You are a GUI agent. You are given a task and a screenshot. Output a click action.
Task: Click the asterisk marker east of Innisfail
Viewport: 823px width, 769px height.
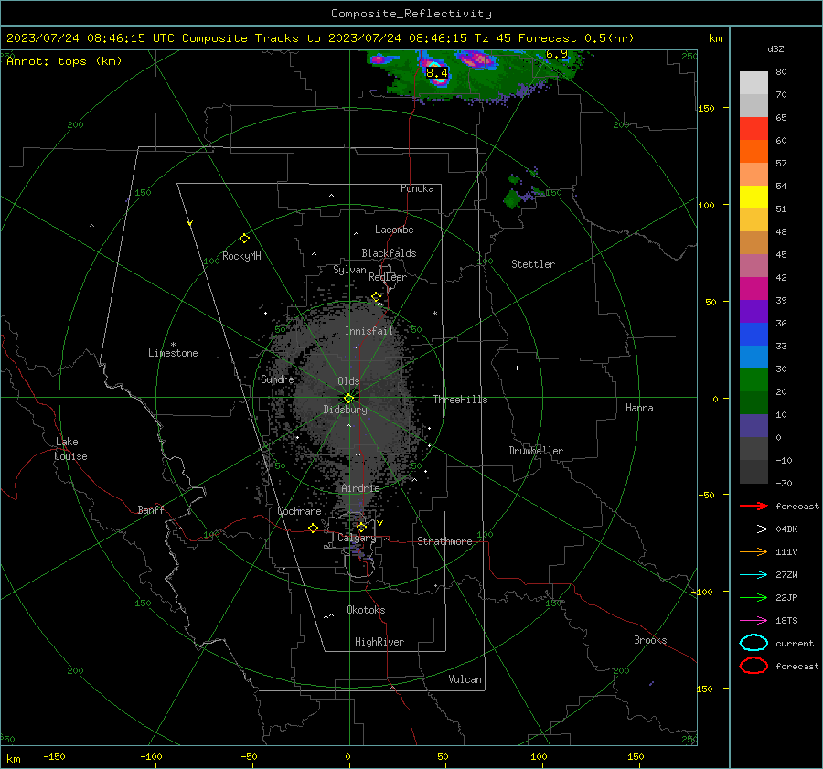pos(434,314)
